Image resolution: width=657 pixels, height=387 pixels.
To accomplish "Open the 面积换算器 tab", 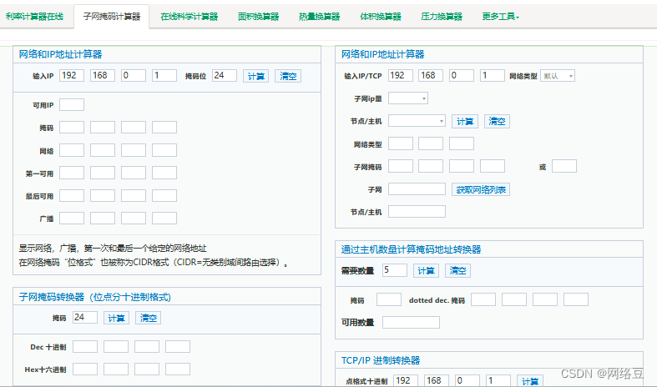I will (x=257, y=16).
